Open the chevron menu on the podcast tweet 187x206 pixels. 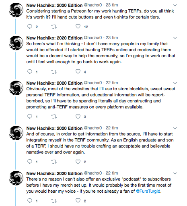point(175,173)
